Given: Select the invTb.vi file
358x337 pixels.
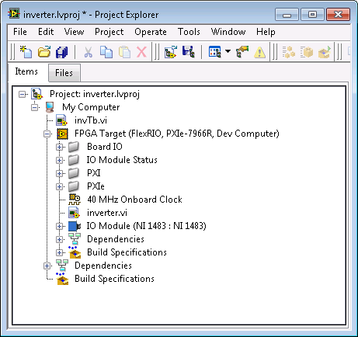Looking at the screenshot, I should click(x=91, y=120).
